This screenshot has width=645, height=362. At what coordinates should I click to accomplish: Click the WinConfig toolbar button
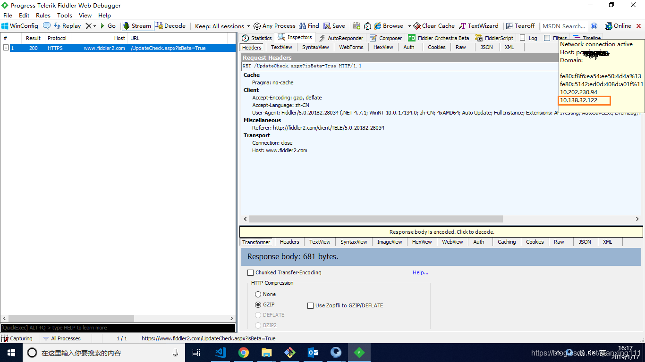20,26
